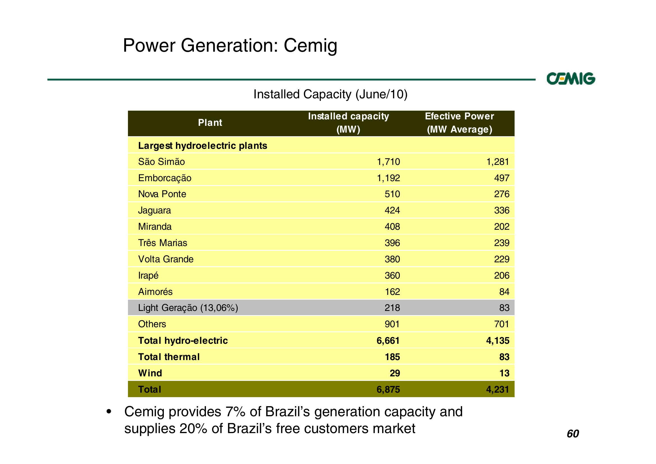656x464 pixels.
Task: Click the 'Miranda' plant name
Action: [x=155, y=227]
